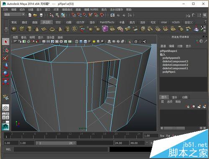This screenshot has width=209, height=159.
Task: Activate the Lasso select tool
Action: tap(6, 50)
